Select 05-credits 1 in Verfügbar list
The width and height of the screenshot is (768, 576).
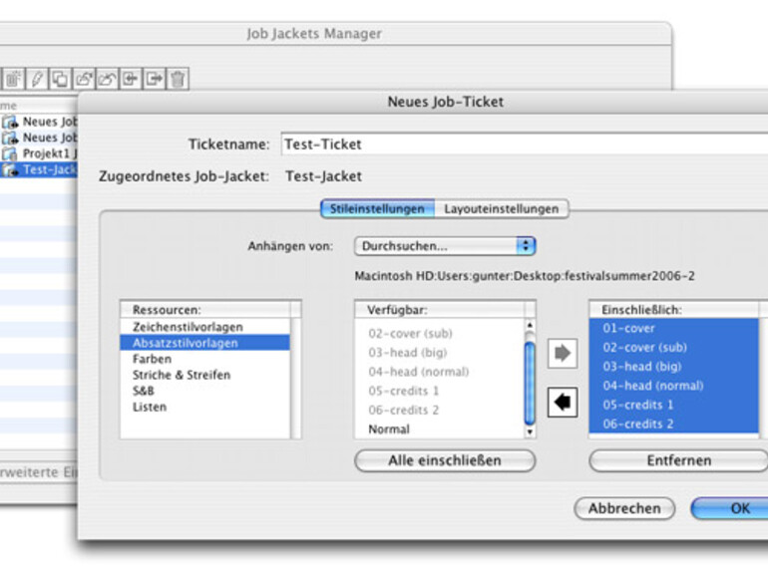pyautogui.click(x=439, y=391)
